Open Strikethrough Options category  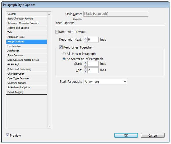27,88
